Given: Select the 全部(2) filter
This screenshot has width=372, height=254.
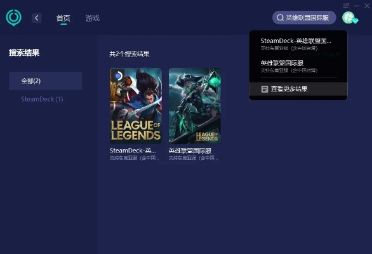Looking at the screenshot, I should 46,81.
